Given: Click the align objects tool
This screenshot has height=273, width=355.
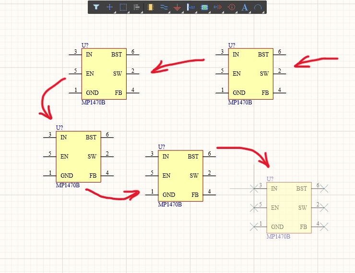Looking at the screenshot, I should (137, 7).
